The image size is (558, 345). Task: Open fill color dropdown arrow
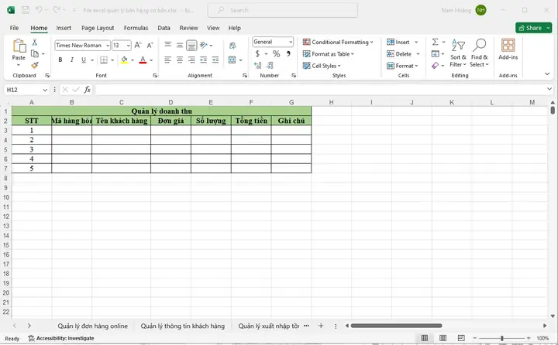coord(133,60)
